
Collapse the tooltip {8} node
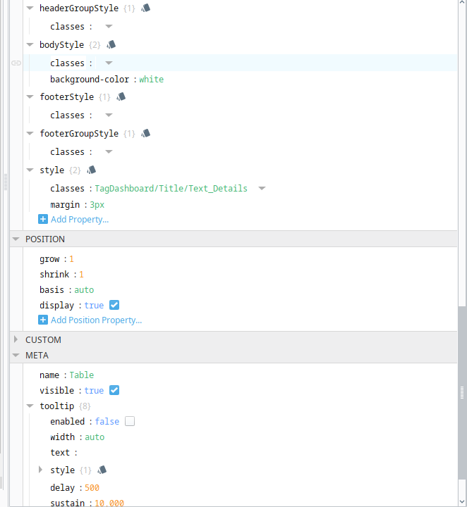(x=30, y=406)
